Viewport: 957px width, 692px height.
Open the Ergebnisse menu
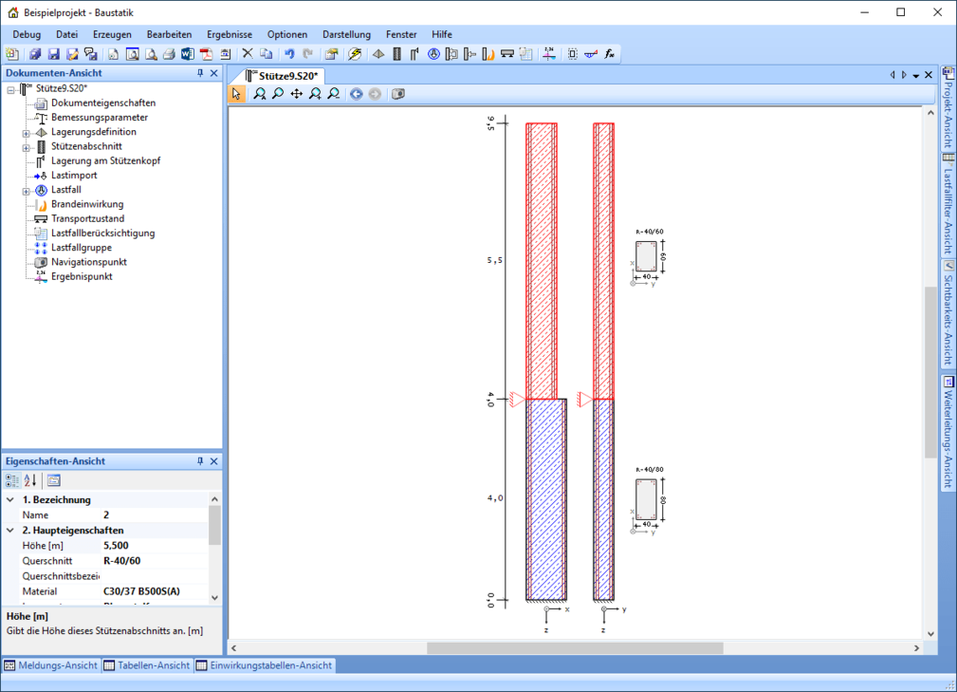[x=230, y=34]
